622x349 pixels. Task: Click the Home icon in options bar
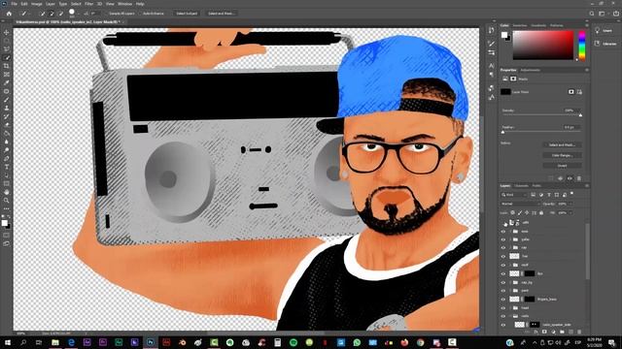[9, 14]
